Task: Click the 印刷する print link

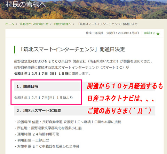Action: [150, 33]
